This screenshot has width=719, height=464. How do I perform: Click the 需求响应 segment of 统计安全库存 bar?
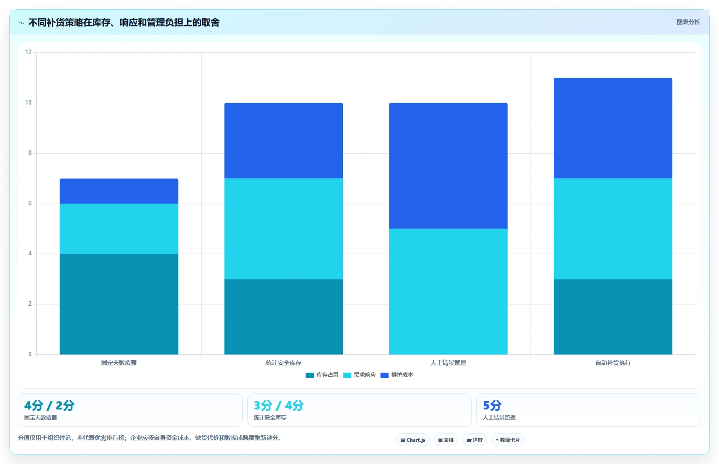[x=284, y=229]
